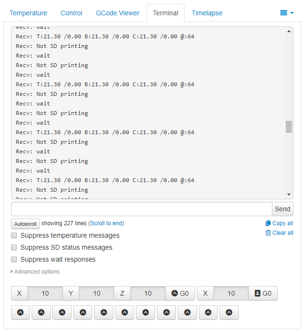Click the 'showing 227 lines' text

click(64, 223)
